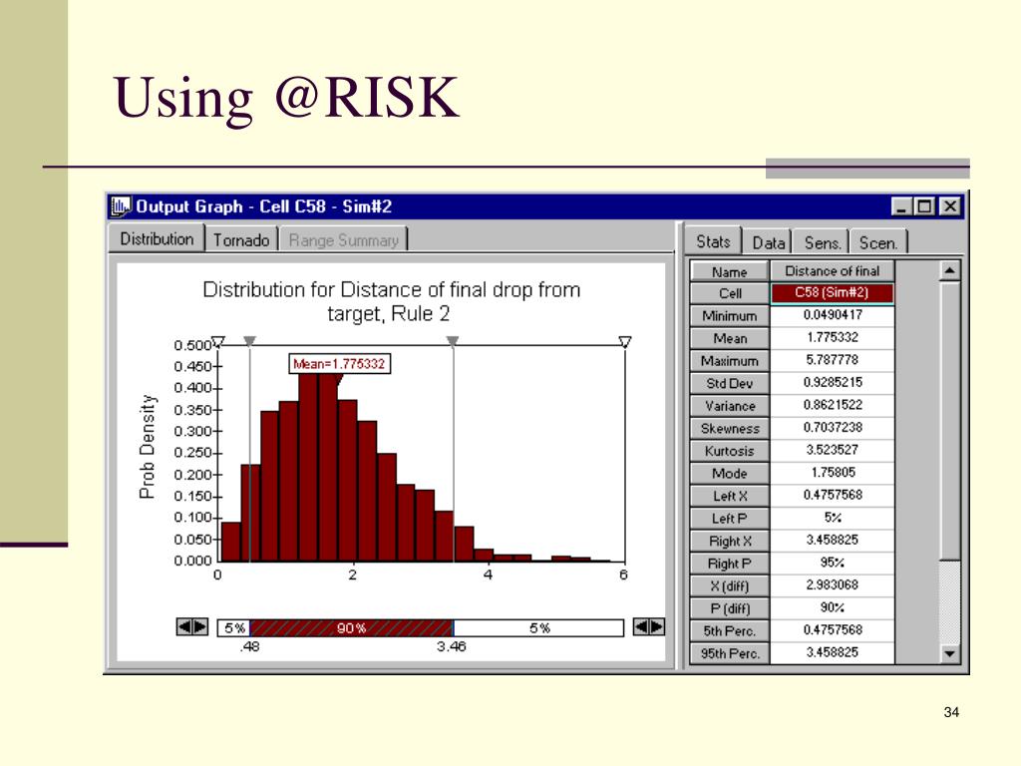
Task: Select the right delimiter triangle at 95%
Action: click(453, 341)
